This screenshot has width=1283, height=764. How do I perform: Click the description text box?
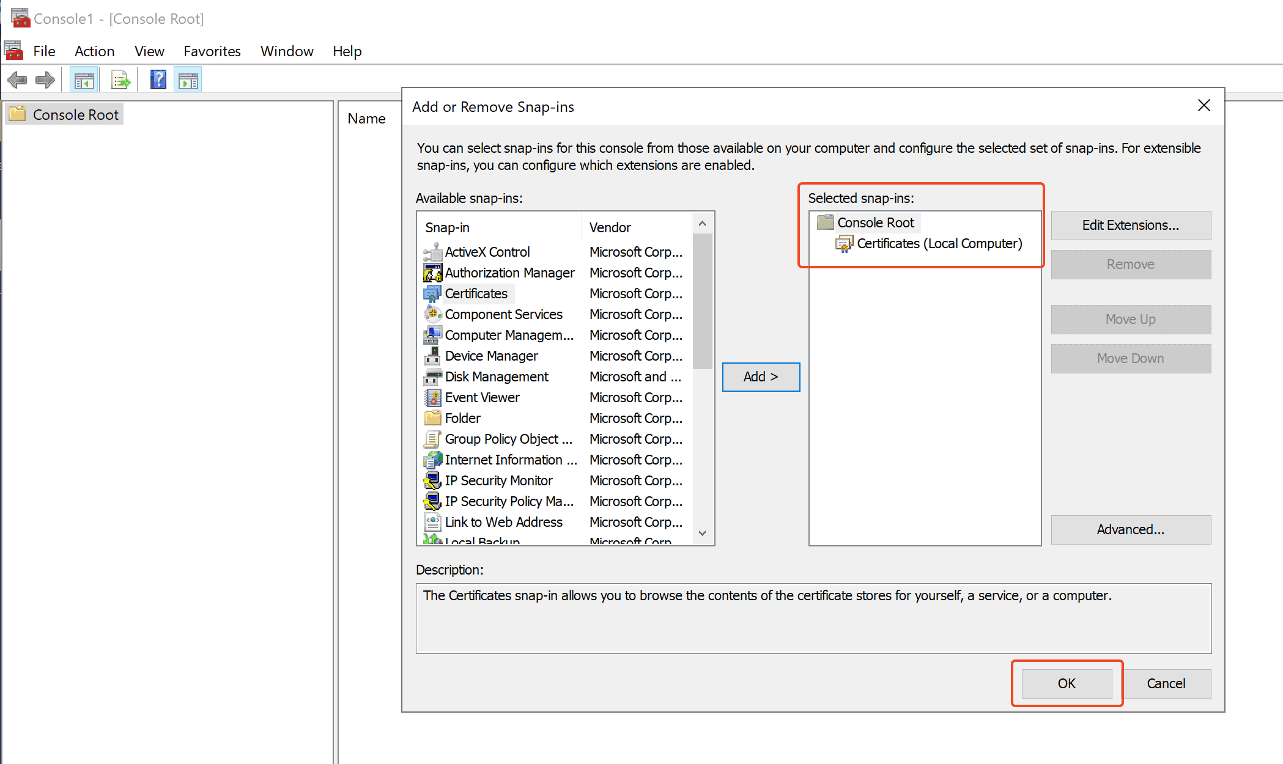pyautogui.click(x=813, y=619)
